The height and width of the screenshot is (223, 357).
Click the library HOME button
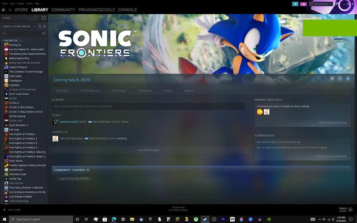pos(6,18)
